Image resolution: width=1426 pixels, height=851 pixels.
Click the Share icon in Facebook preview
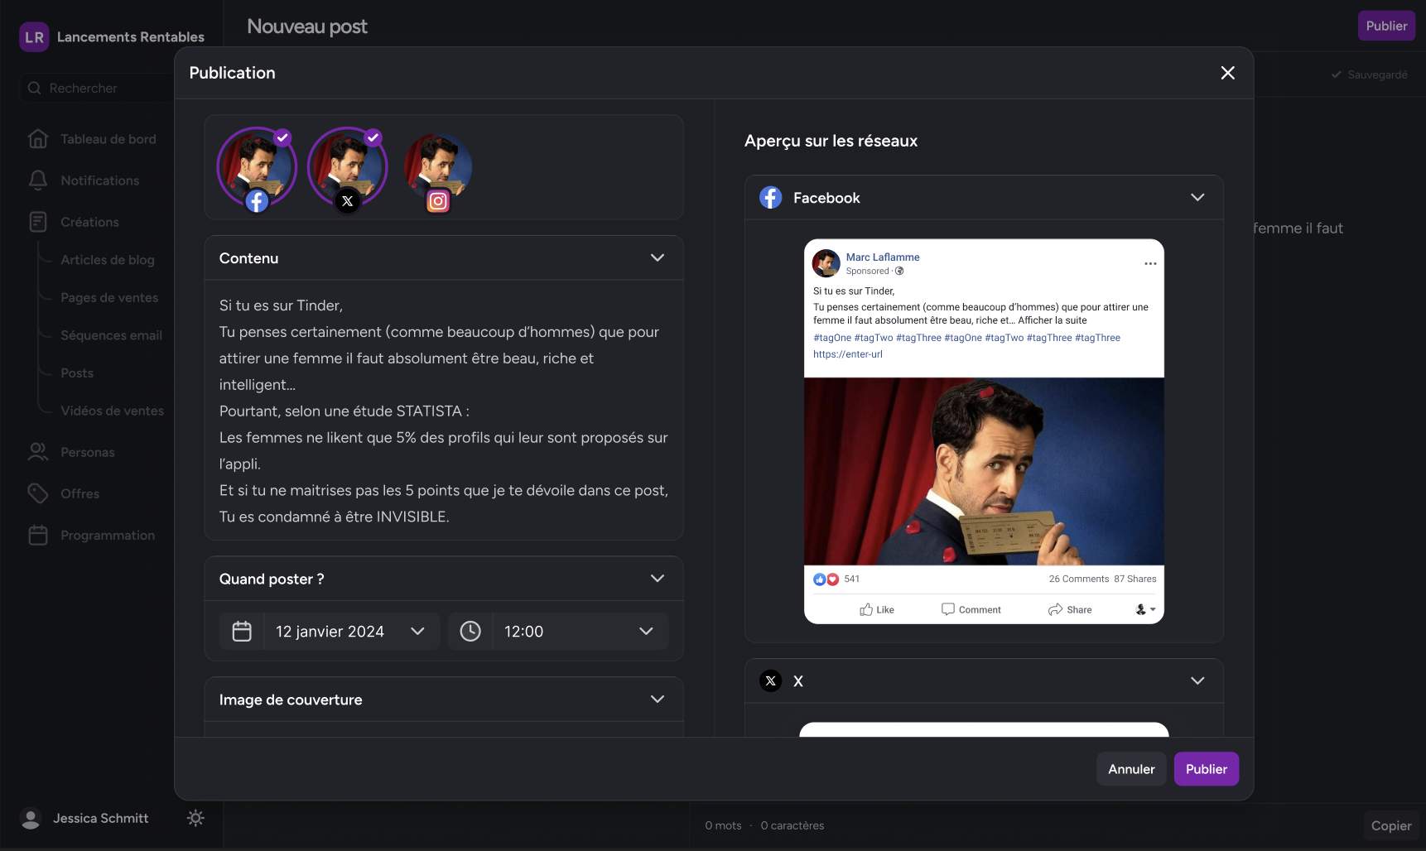pyautogui.click(x=1055, y=610)
